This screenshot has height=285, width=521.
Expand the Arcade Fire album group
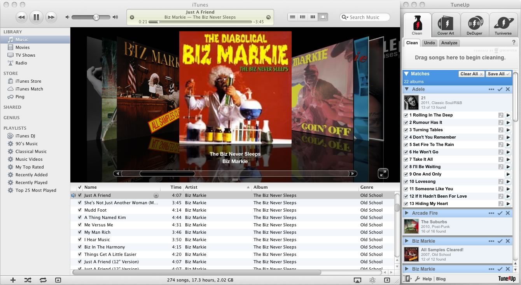click(x=407, y=213)
